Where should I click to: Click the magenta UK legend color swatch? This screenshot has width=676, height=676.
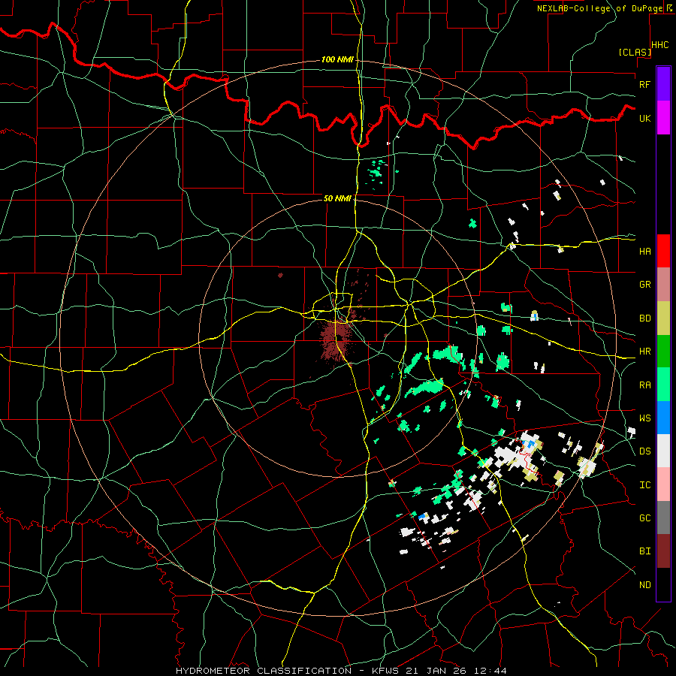(663, 118)
